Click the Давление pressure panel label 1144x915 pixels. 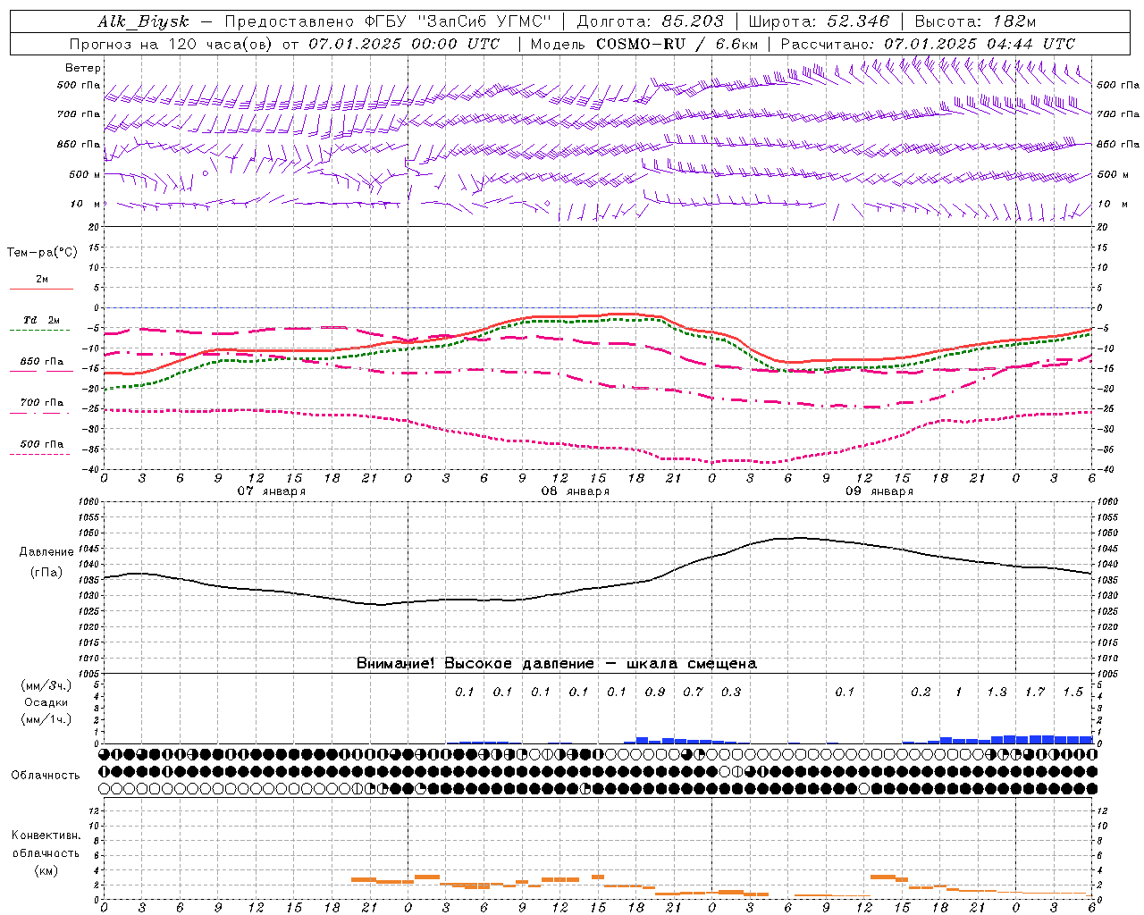(46, 552)
